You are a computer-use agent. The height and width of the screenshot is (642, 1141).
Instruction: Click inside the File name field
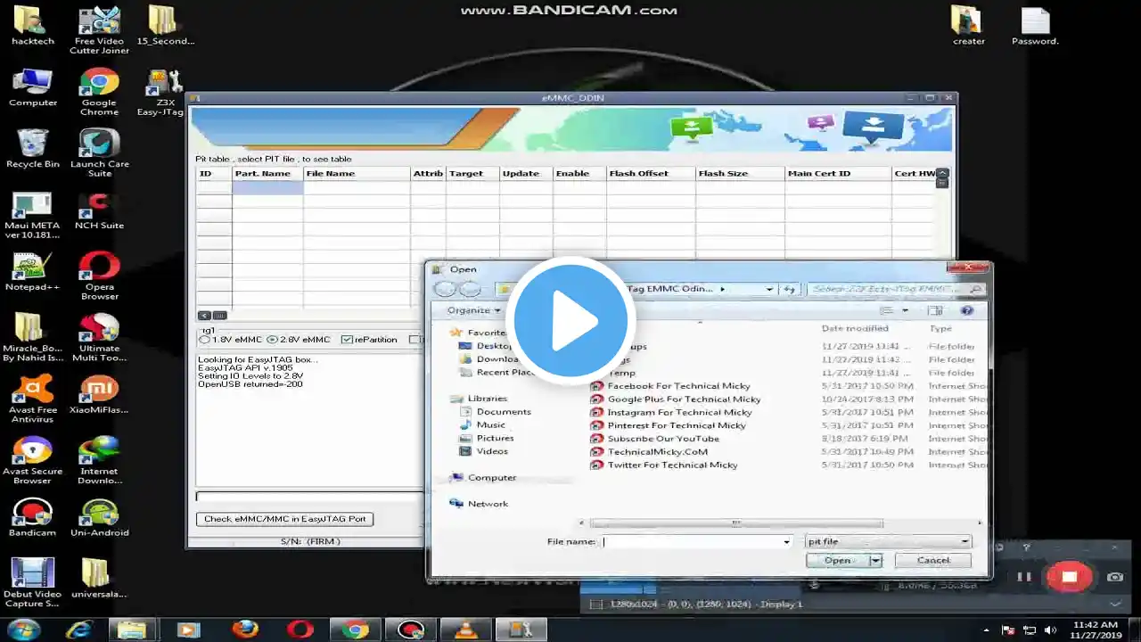(x=690, y=541)
